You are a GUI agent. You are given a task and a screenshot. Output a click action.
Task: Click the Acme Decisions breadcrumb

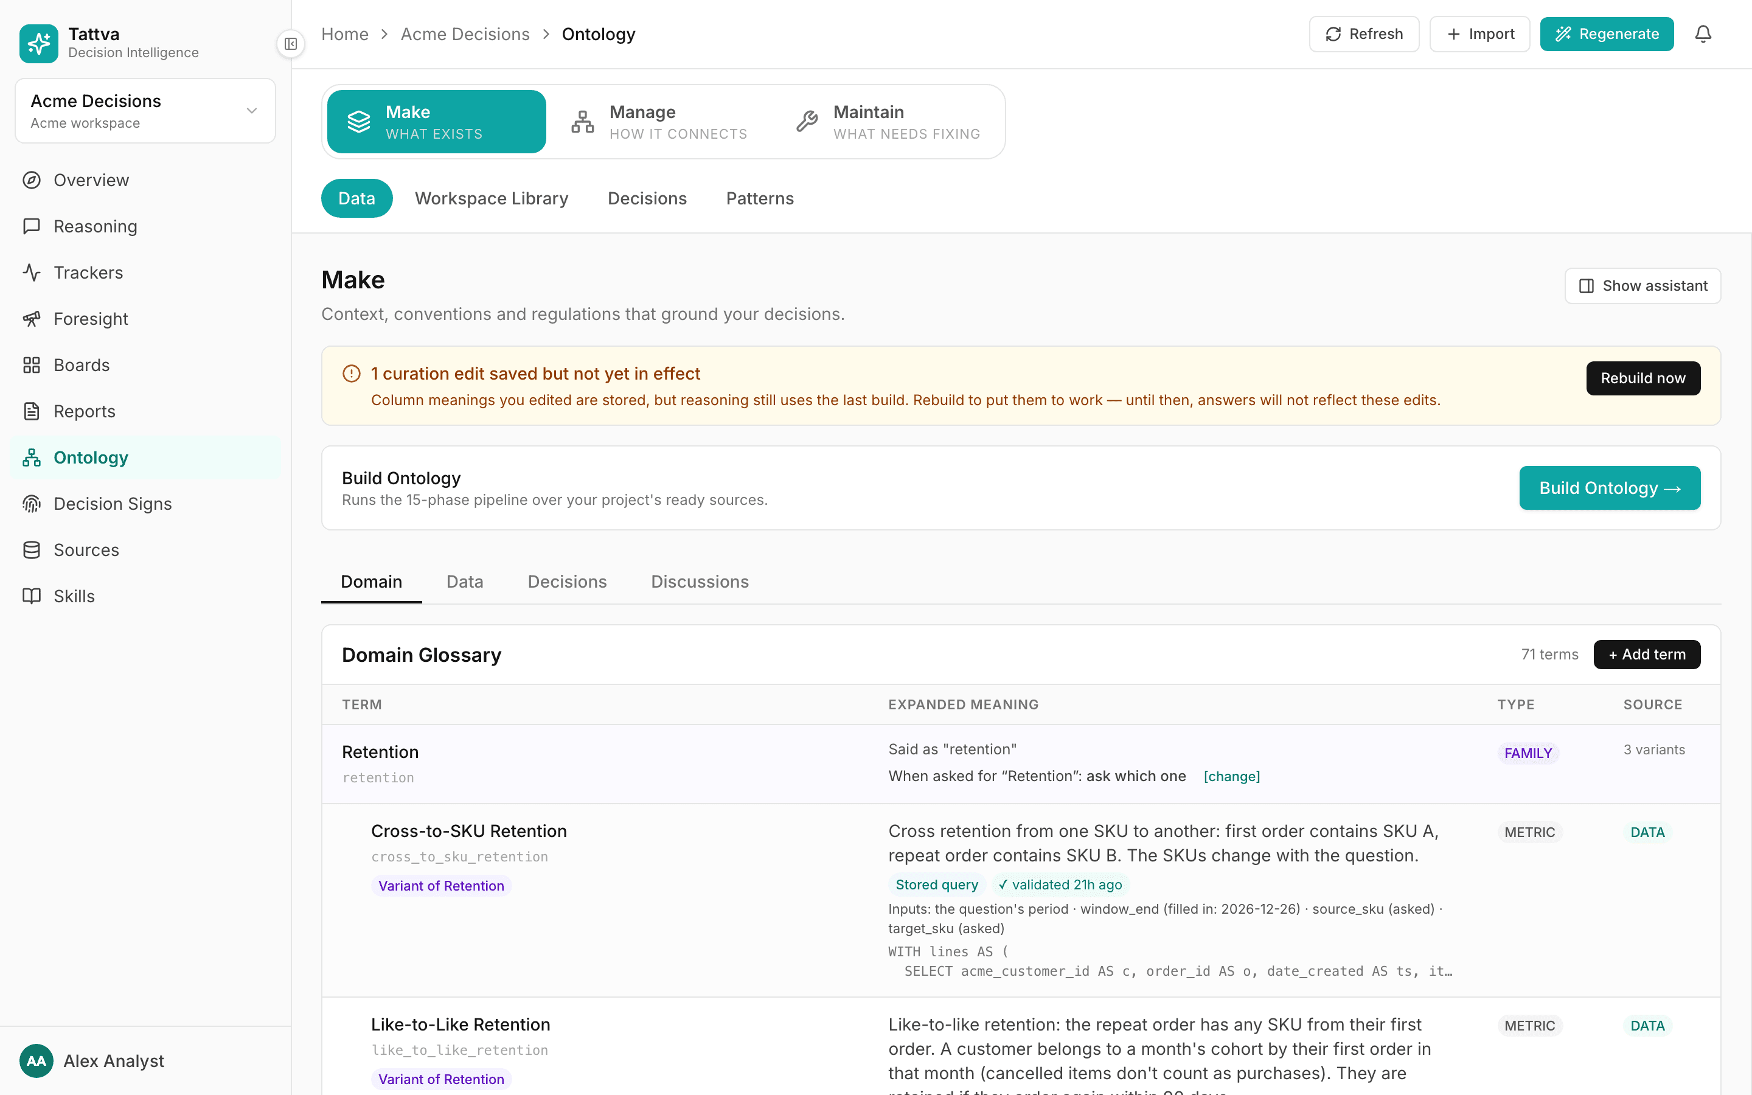coord(465,34)
